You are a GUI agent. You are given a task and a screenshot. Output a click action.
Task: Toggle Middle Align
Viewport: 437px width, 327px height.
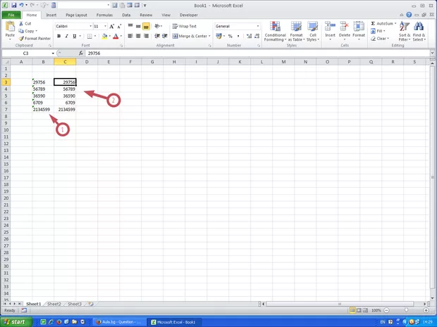[138, 26]
